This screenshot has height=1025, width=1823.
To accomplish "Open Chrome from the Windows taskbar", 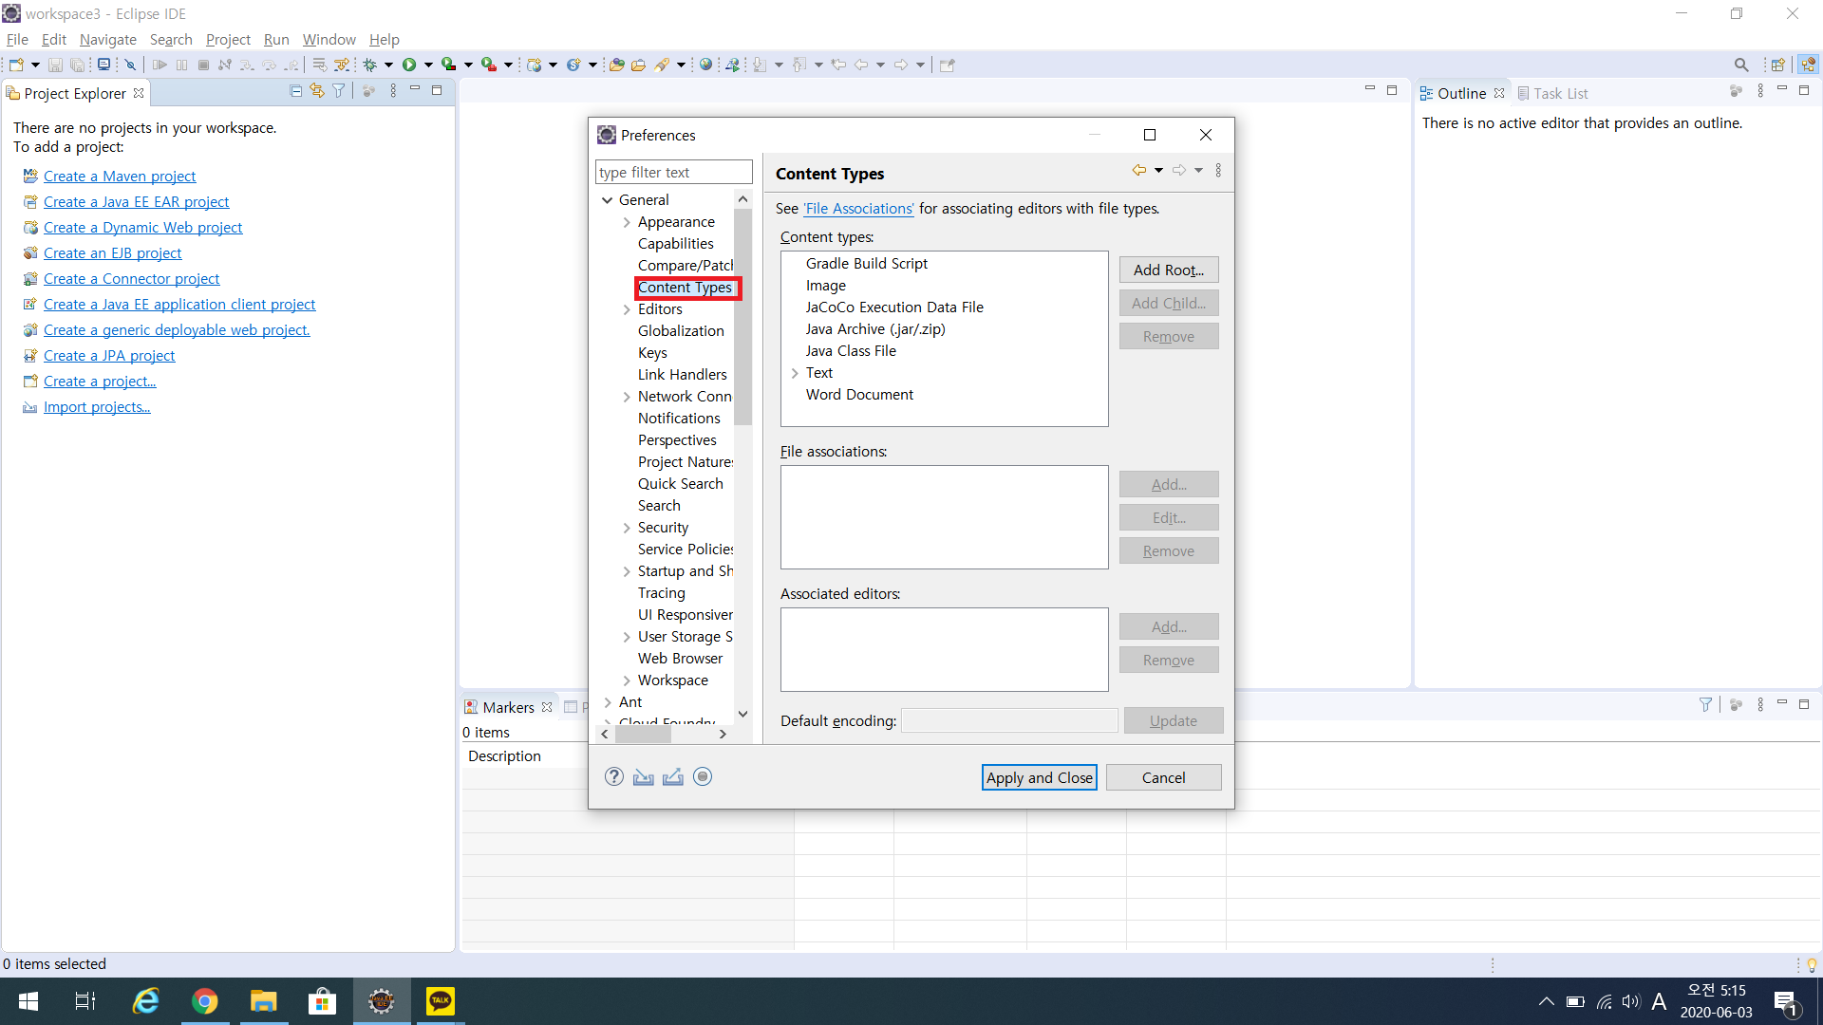I will [205, 1001].
